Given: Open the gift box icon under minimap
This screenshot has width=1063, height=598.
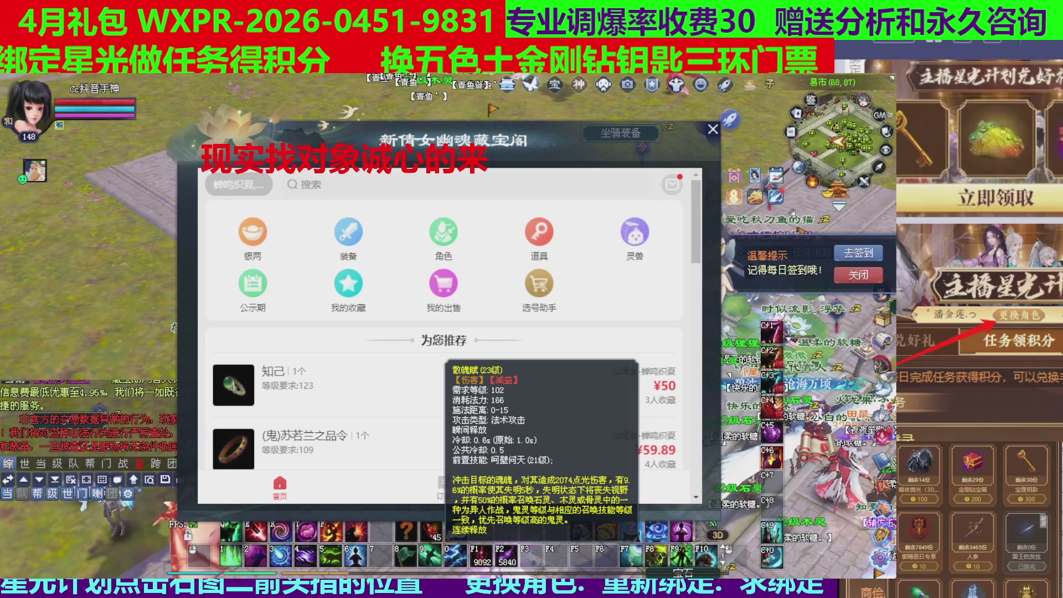Looking at the screenshot, I should [x=734, y=177].
